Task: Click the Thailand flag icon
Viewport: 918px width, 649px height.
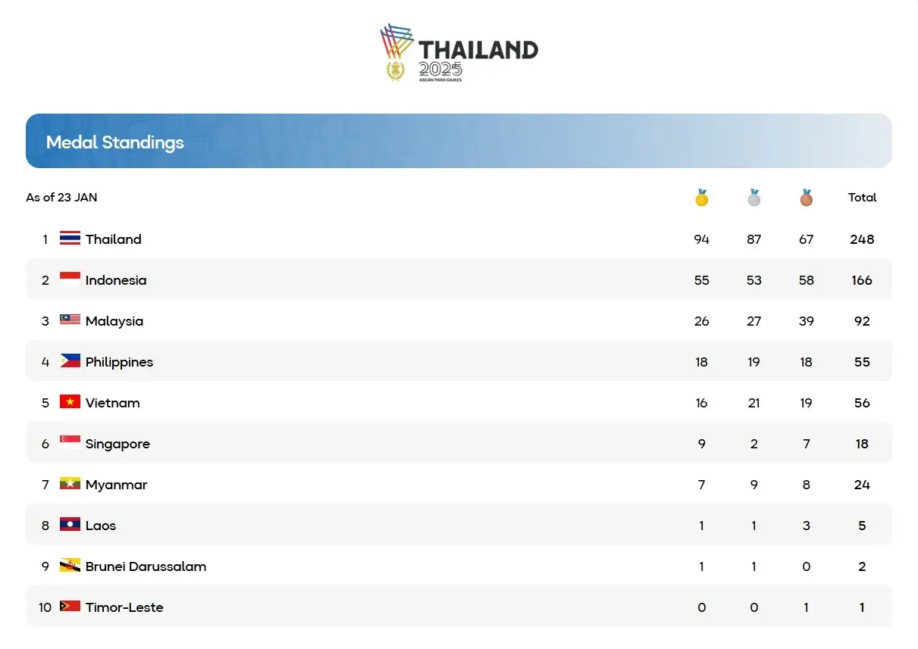Action: pos(70,239)
